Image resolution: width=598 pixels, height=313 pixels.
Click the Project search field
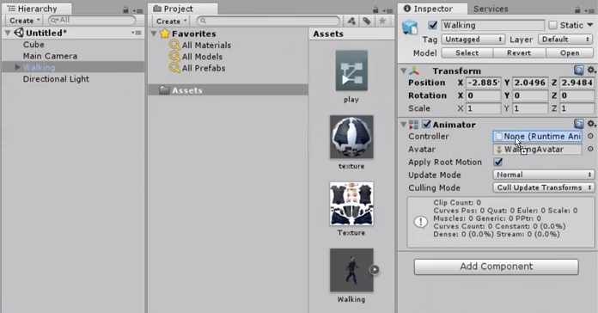pyautogui.click(x=268, y=21)
